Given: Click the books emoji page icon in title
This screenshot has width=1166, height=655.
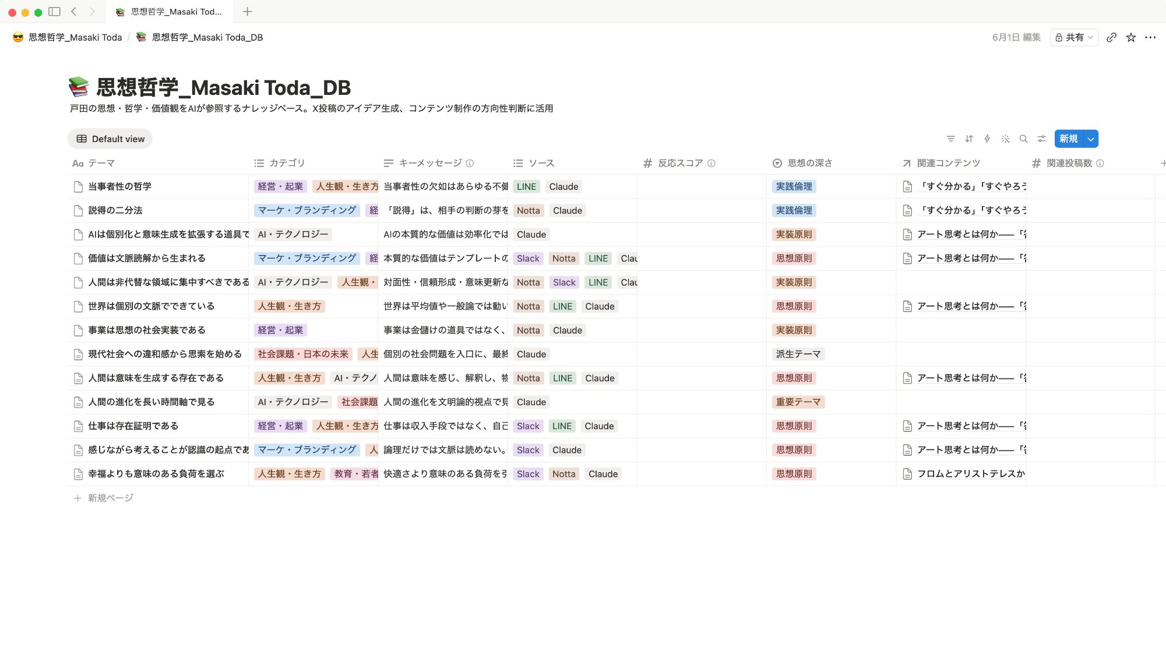Looking at the screenshot, I should coord(79,87).
